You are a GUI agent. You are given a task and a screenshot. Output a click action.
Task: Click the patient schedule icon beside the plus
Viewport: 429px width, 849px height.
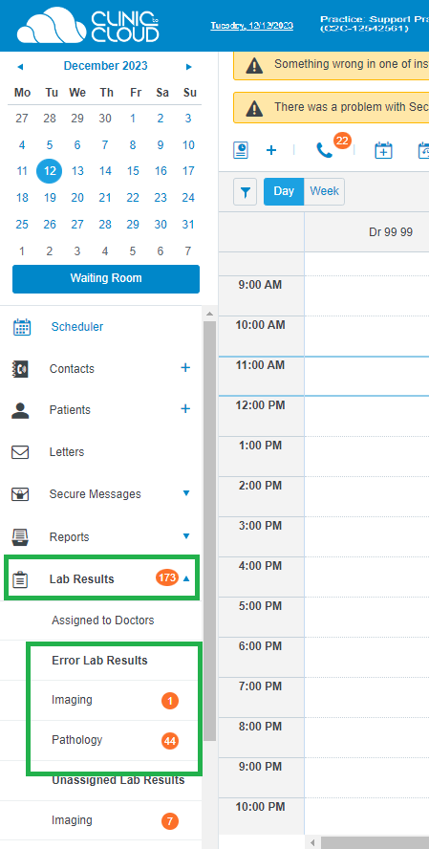coord(241,150)
